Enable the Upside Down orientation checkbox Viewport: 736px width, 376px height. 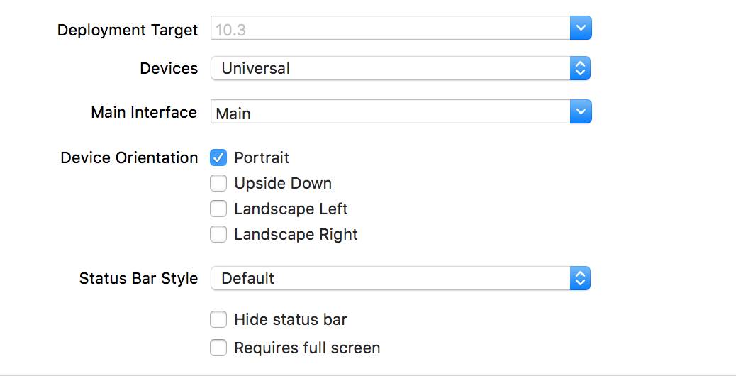point(218,184)
